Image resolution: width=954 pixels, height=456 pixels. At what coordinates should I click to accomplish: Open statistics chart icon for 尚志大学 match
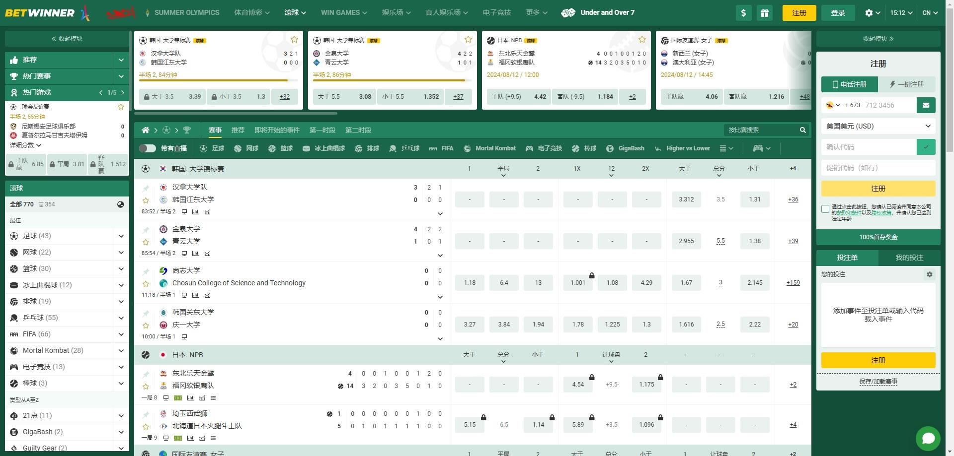point(195,295)
